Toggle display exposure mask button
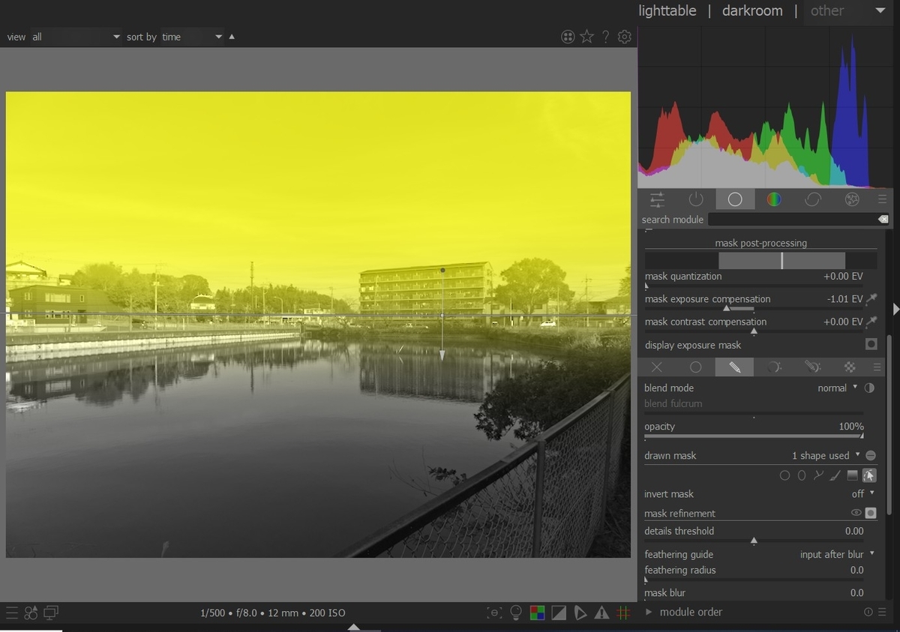The height and width of the screenshot is (632, 900). 871,345
